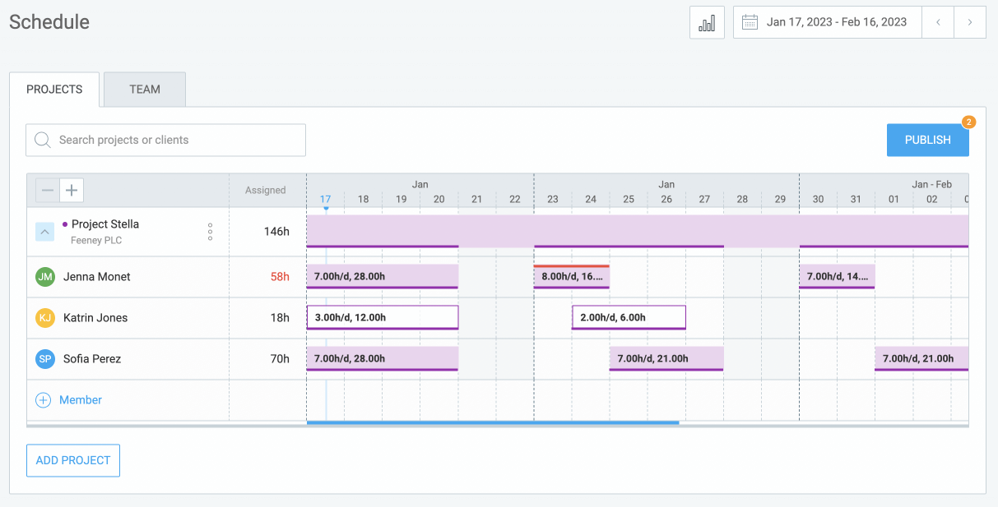
Task: Click the horizontal timeline scrollbar thumb
Action: point(493,423)
